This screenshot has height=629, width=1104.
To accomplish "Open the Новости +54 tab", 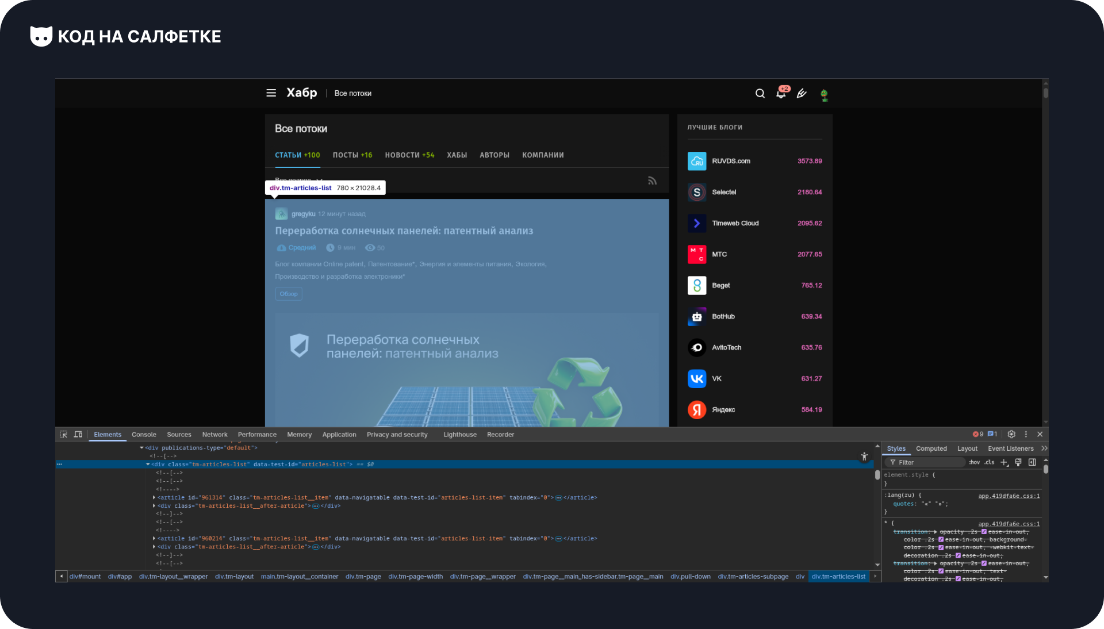I will 409,155.
